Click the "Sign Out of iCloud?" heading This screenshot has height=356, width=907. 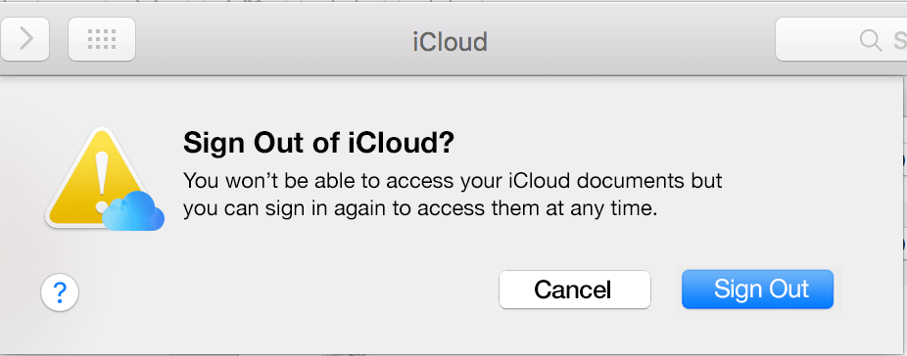pyautogui.click(x=318, y=143)
